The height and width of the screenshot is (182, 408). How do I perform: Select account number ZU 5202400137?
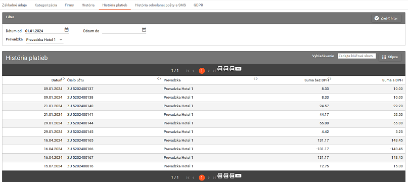tap(80, 89)
